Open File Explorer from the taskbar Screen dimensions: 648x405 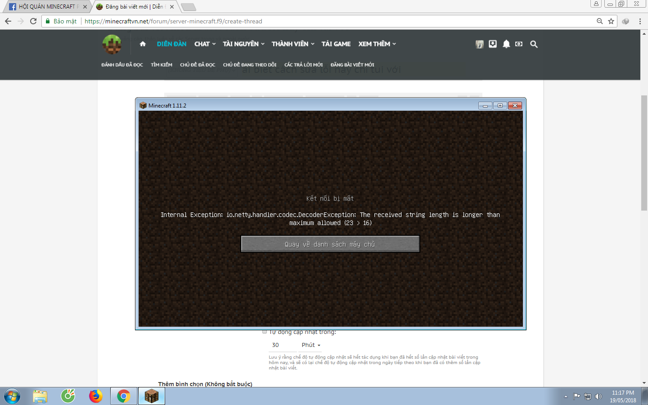[40, 396]
